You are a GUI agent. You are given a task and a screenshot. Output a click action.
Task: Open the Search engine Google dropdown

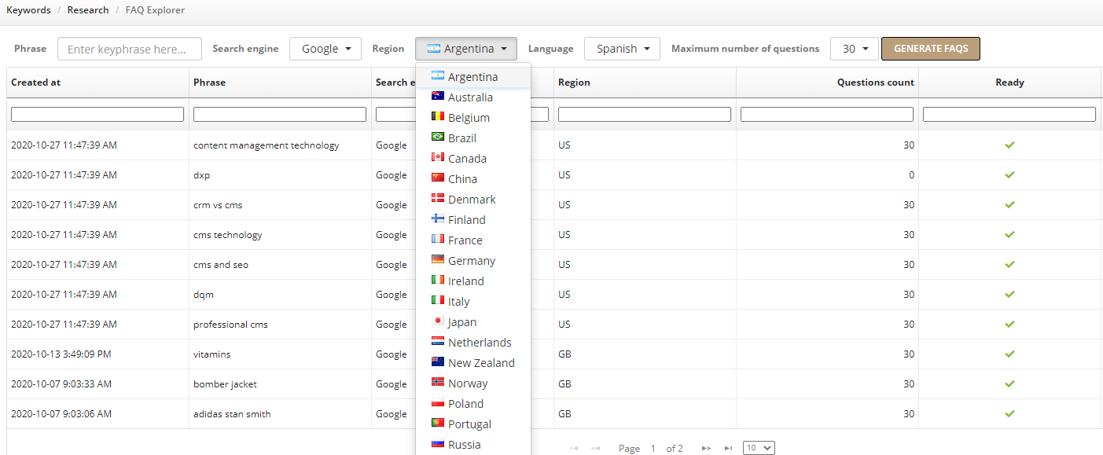325,49
